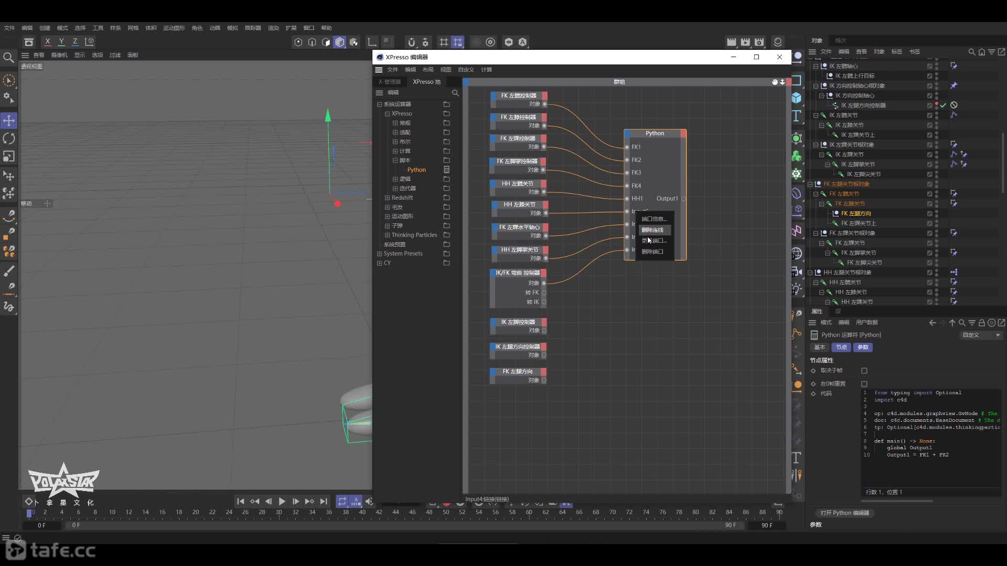Open Object Manager in new window icon
Screen dimensions: 1007x566
coord(1002,52)
